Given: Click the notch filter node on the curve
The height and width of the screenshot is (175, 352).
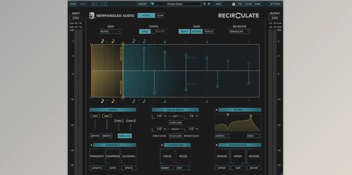Looking at the screenshot, I should click(228, 115).
